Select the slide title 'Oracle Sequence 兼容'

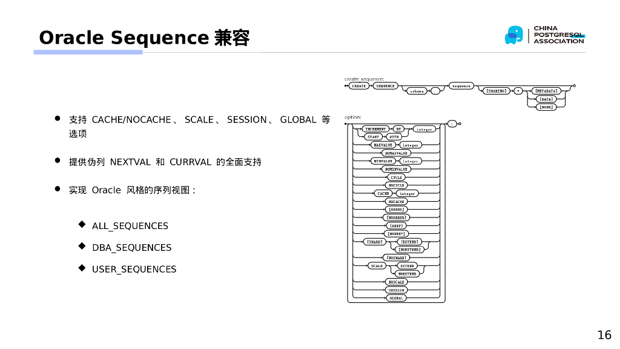pos(144,38)
